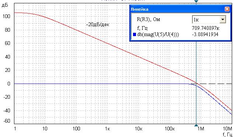This screenshot has height=137, width=234.
Task: Select the bottom cursor marker triangle on frequency axis
Action: coord(196,125)
